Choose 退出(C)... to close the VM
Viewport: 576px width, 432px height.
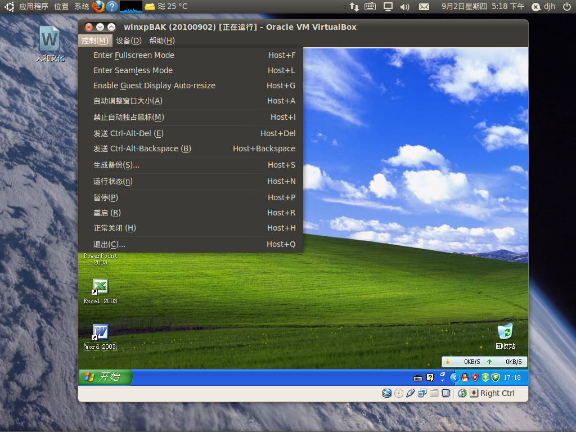click(x=191, y=244)
